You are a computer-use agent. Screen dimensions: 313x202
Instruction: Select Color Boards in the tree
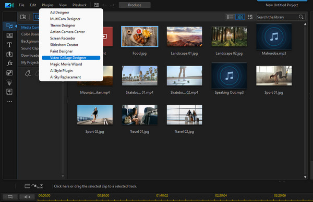(30, 34)
